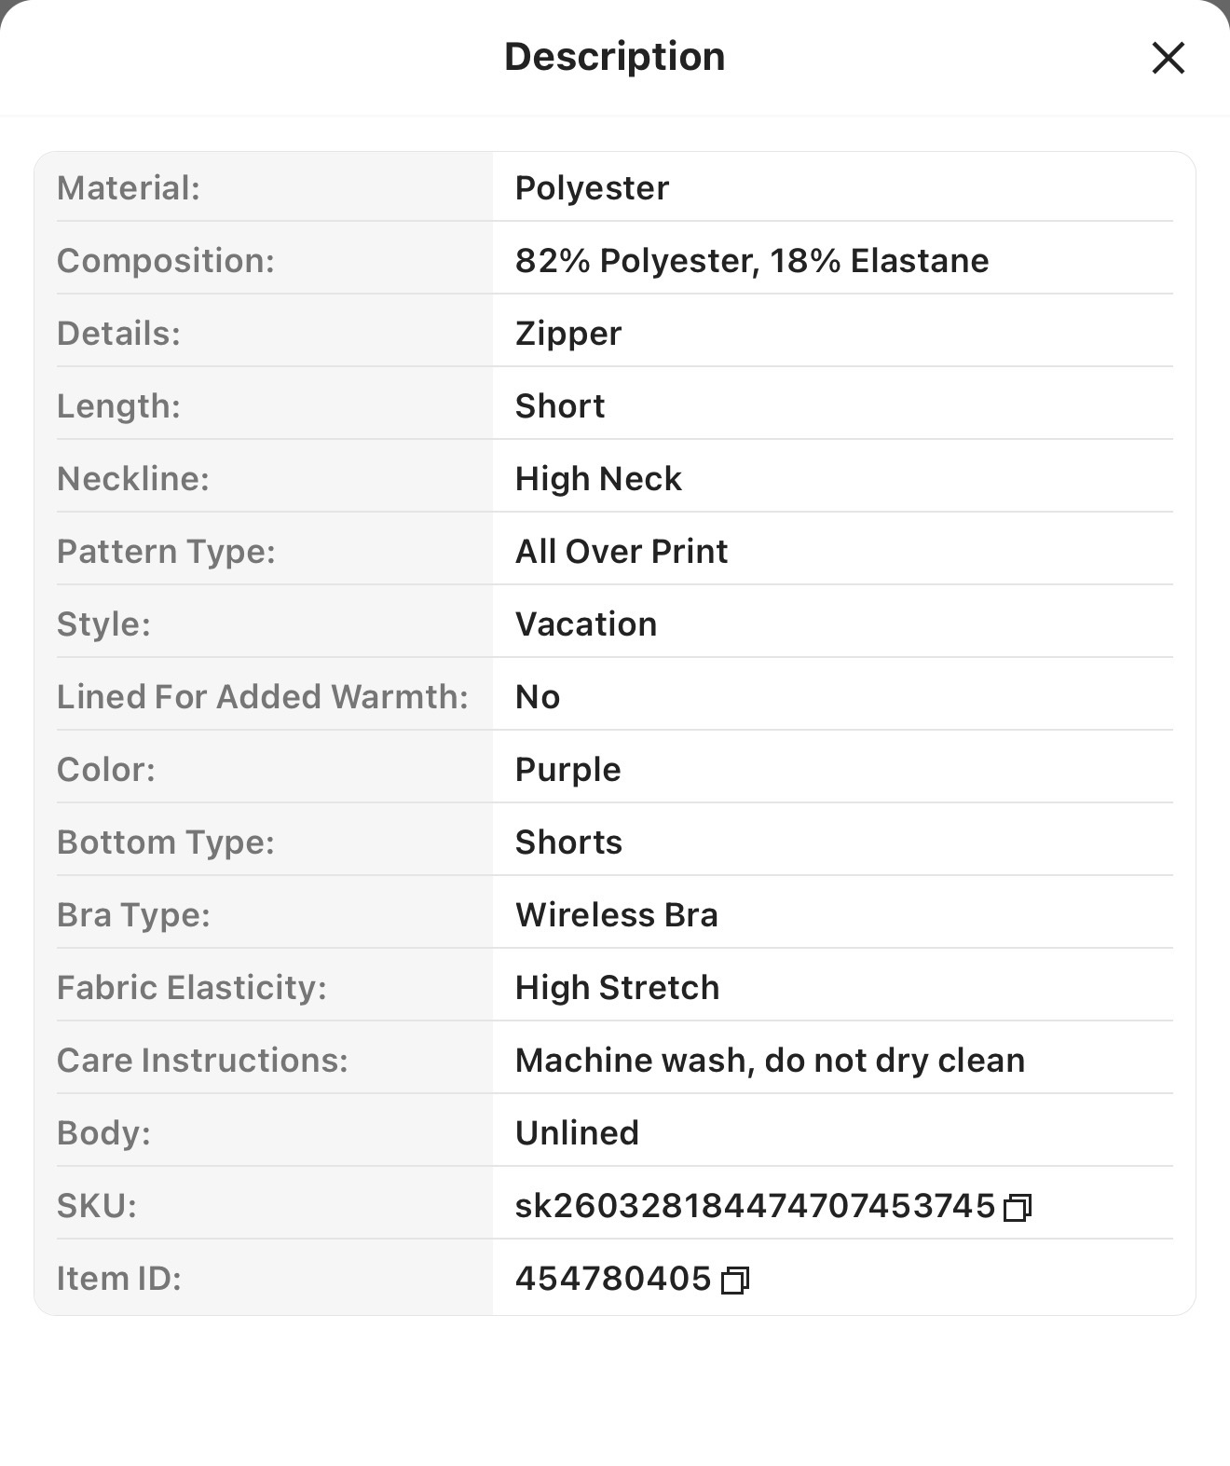Select the Polyester material value

point(592,188)
